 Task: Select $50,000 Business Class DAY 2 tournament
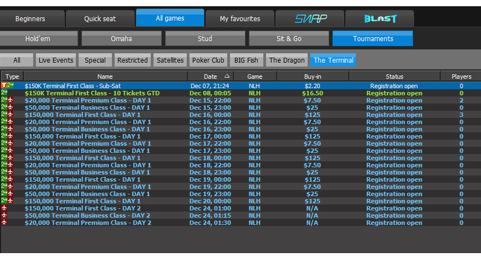[x=88, y=216]
